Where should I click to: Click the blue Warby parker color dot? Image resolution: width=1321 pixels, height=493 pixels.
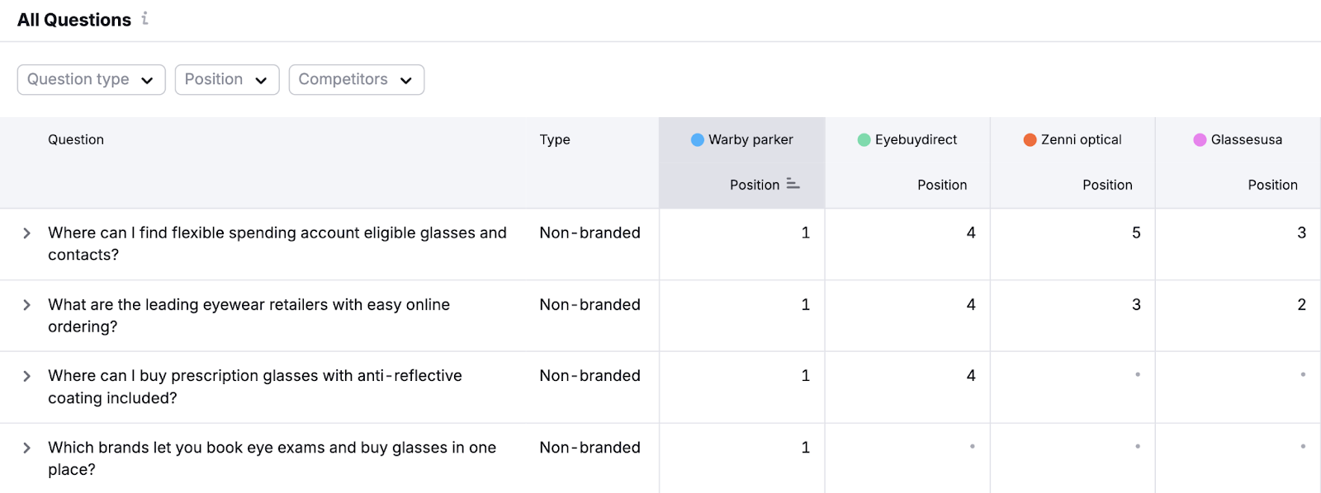pyautogui.click(x=698, y=140)
